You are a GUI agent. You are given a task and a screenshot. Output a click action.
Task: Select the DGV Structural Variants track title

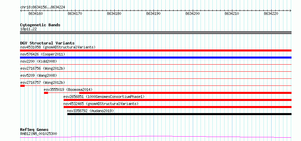point(47,43)
